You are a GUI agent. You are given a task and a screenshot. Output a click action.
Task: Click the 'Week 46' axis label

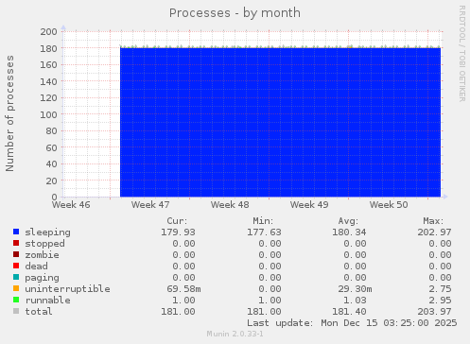point(71,205)
